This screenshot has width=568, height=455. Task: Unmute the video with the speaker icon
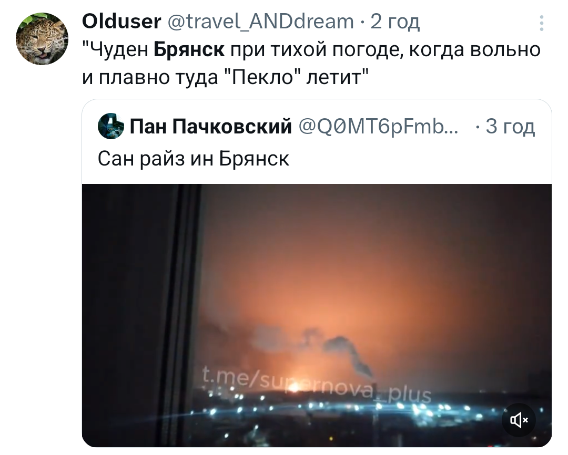point(519,420)
